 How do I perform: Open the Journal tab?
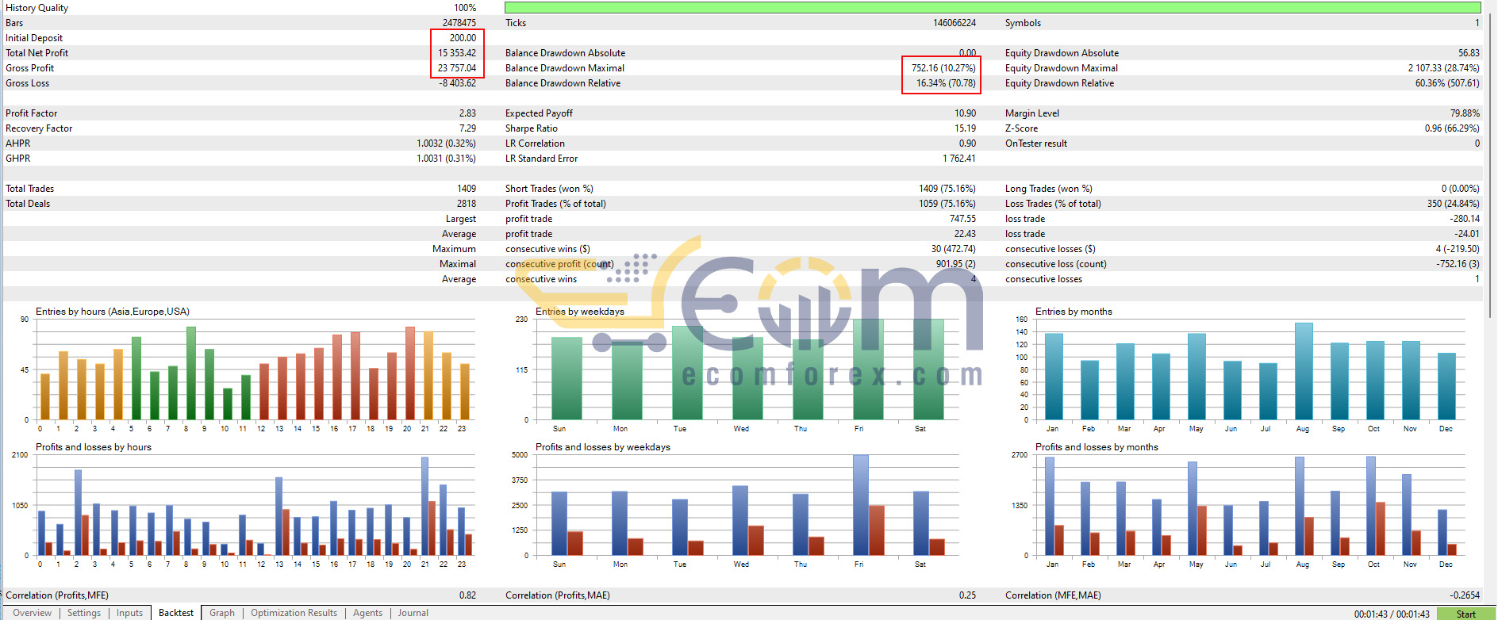point(413,613)
